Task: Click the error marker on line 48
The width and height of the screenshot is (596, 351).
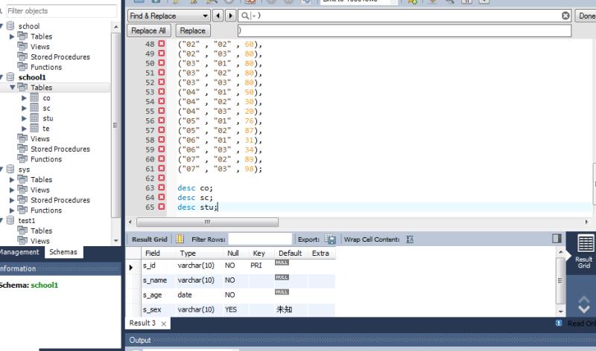Action: click(162, 44)
